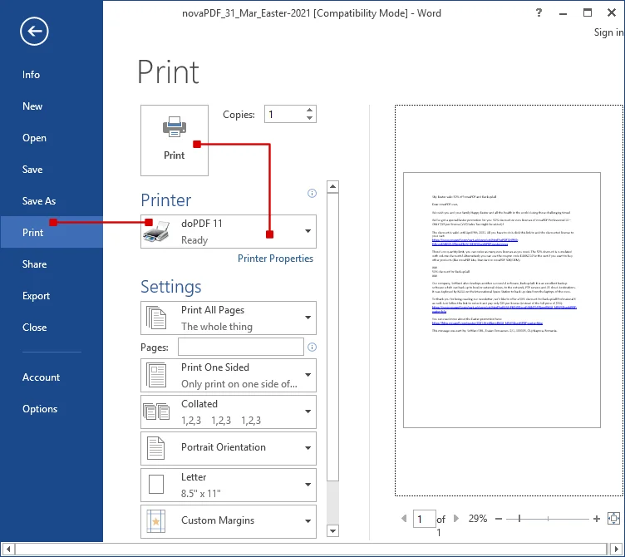This screenshot has height=557, width=625.
Task: Click the Pages info icon
Action: tap(312, 348)
